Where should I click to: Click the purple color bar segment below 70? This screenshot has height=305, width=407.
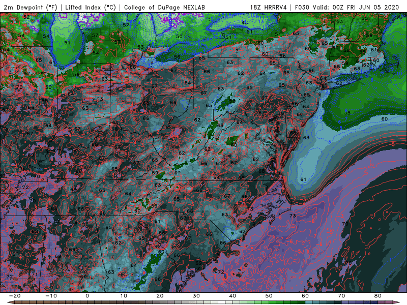coord(345,302)
